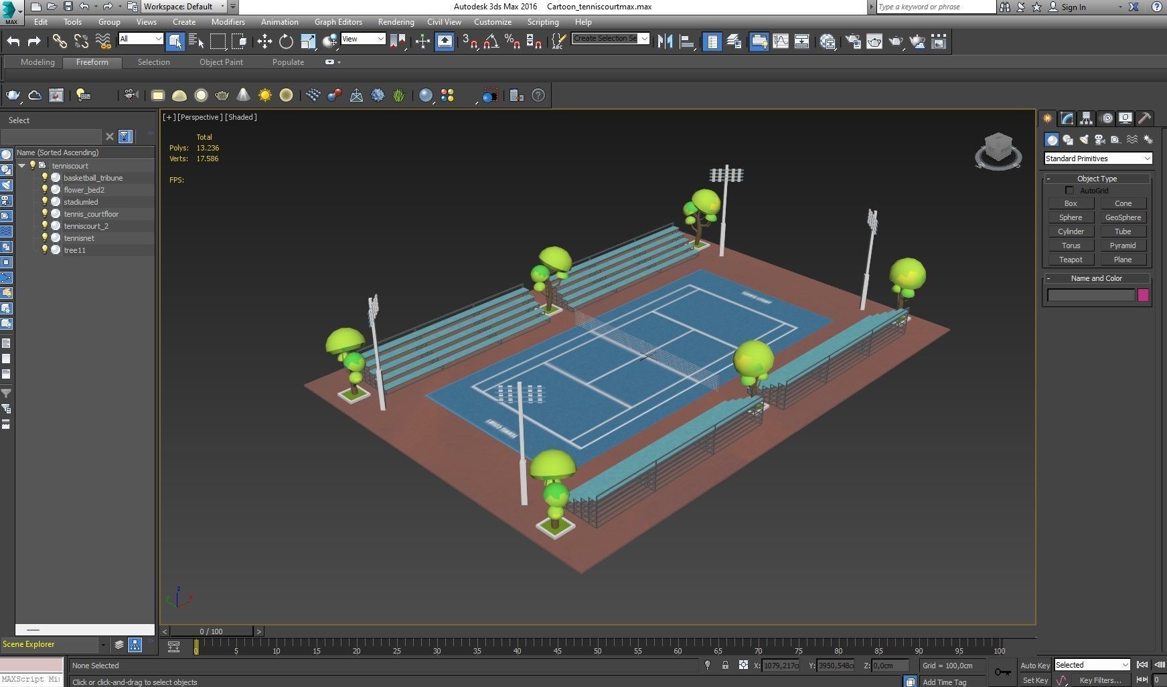
Task: Open the Schematic View
Action: [x=802, y=41]
